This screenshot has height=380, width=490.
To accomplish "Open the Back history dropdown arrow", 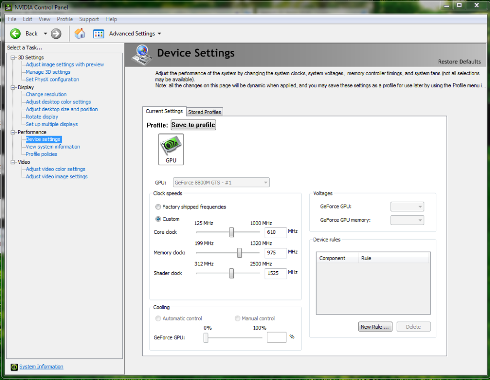I will 46,34.
